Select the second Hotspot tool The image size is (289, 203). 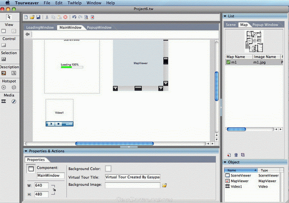coord(13,87)
